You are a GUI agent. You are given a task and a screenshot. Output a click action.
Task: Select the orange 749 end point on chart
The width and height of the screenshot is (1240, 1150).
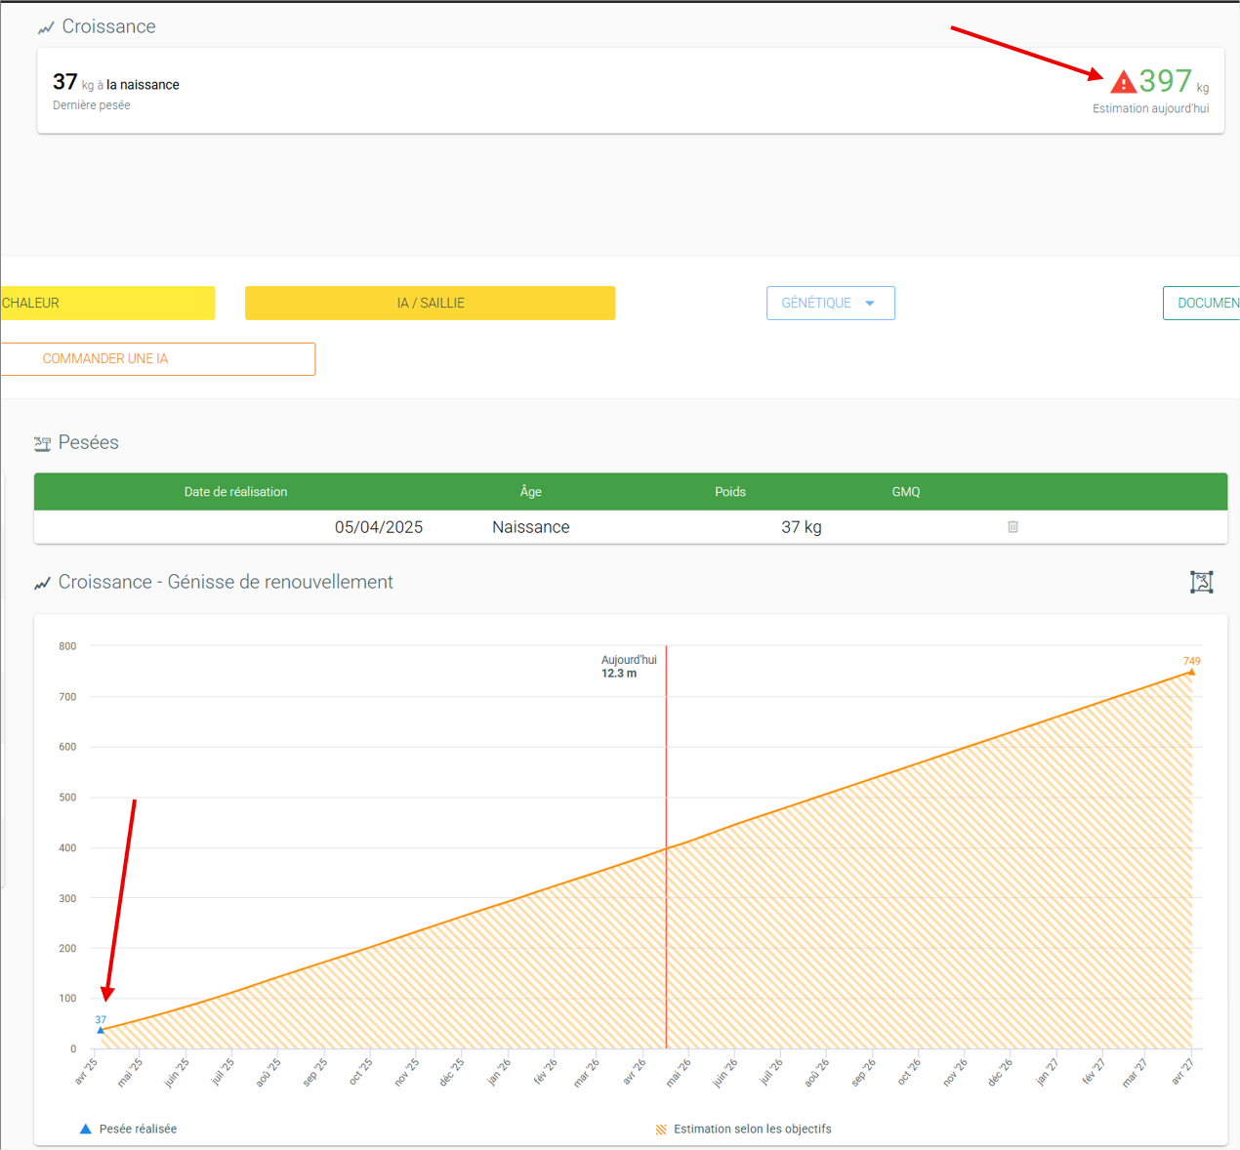coord(1191,672)
